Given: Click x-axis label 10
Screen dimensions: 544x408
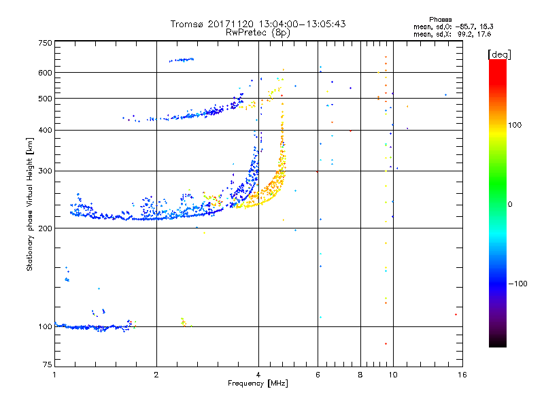Looking at the screenshot, I should 393,375.
